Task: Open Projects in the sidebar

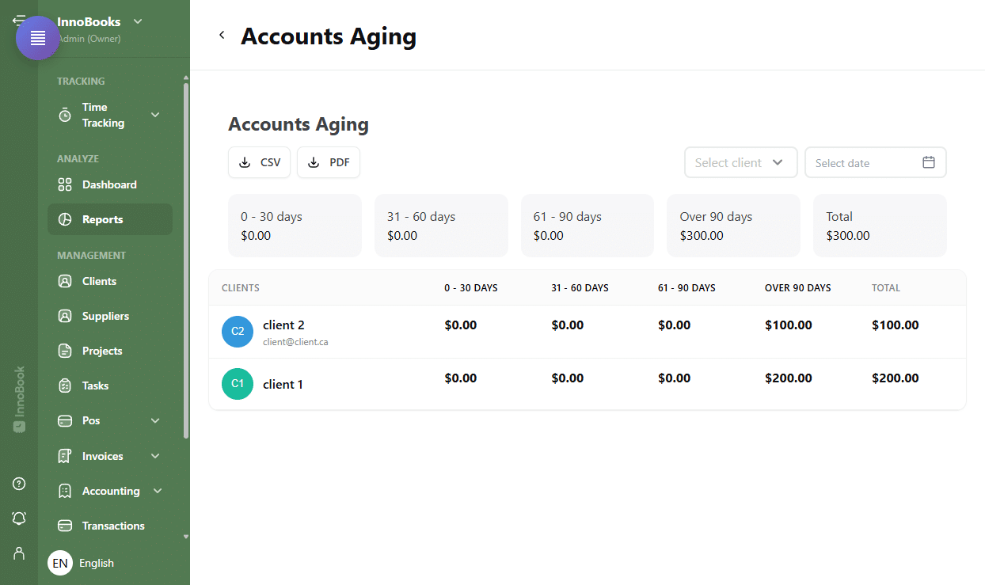Action: [110, 351]
